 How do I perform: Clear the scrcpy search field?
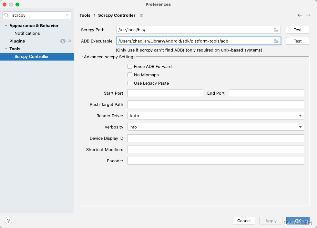point(67,15)
